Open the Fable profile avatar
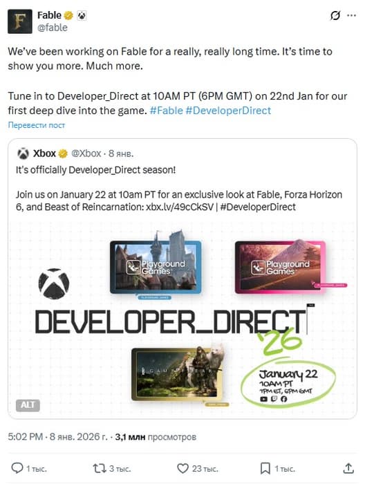The width and height of the screenshot is (365, 484). (x=20, y=21)
